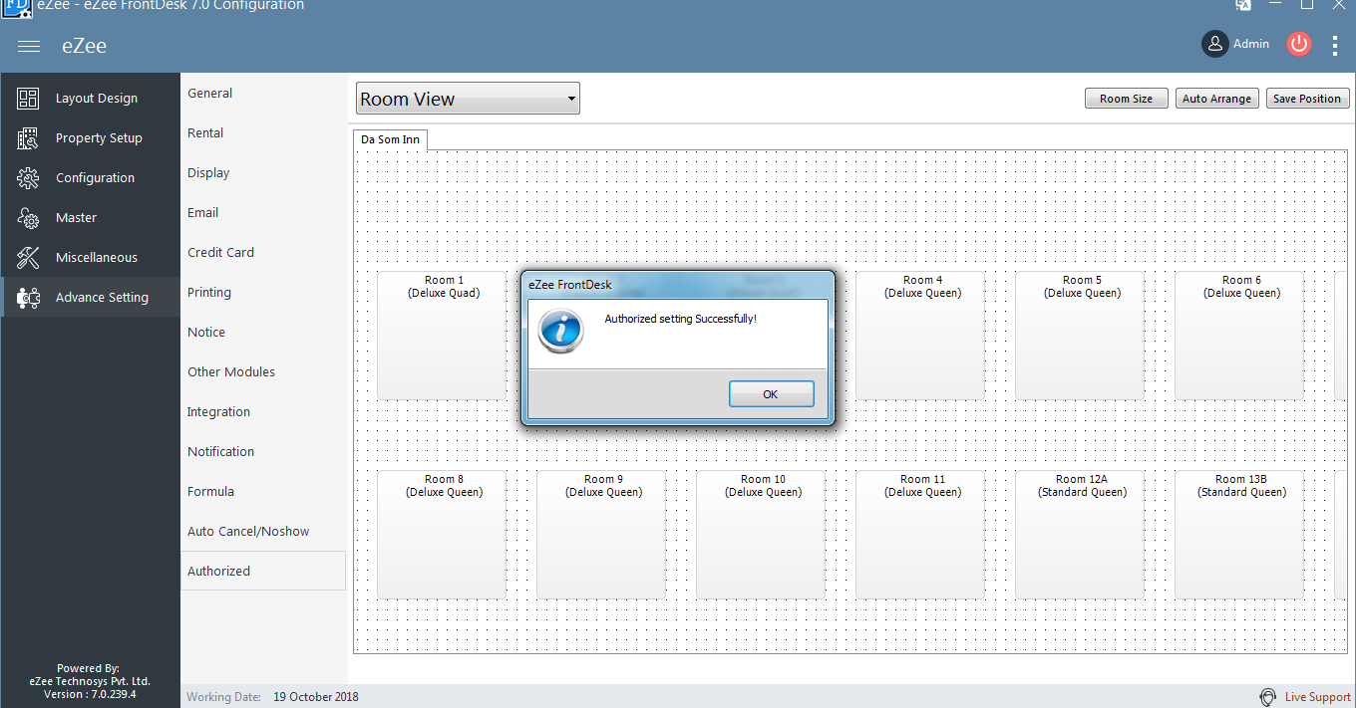Image resolution: width=1356 pixels, height=708 pixels.
Task: Select the Room 1 Deluxe Quad card
Action: click(x=443, y=336)
